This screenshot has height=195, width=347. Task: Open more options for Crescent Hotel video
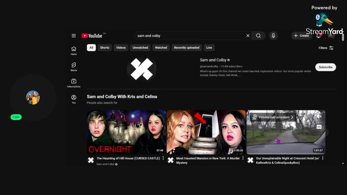coord(323,158)
